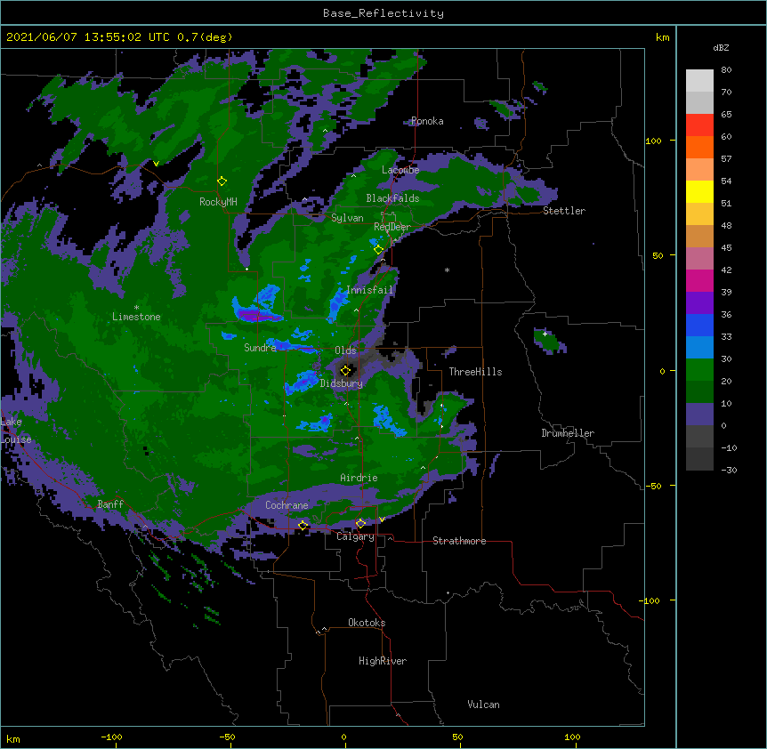Screen dimensions: 767x749
Task: Click the yellow diamond marker below Cochrane
Action: (x=303, y=526)
